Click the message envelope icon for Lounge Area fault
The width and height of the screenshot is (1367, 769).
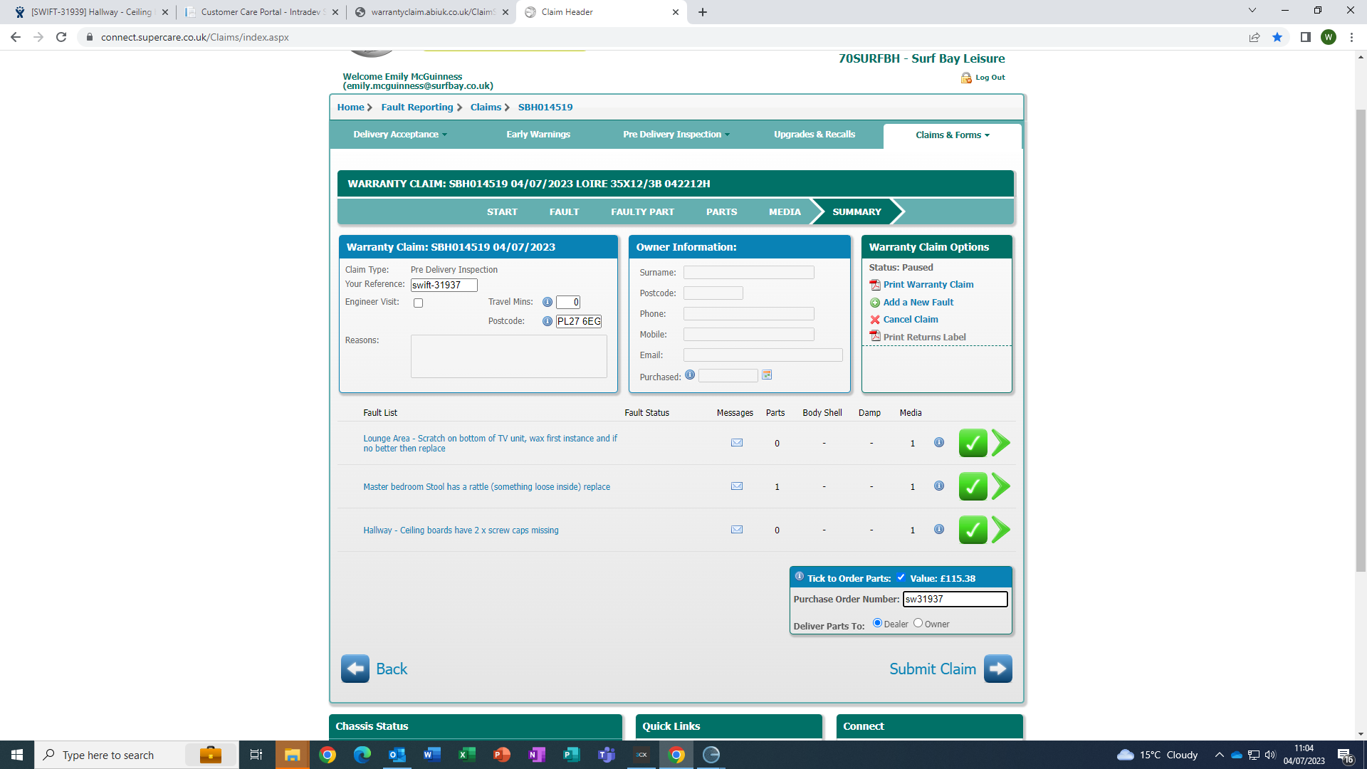click(737, 443)
